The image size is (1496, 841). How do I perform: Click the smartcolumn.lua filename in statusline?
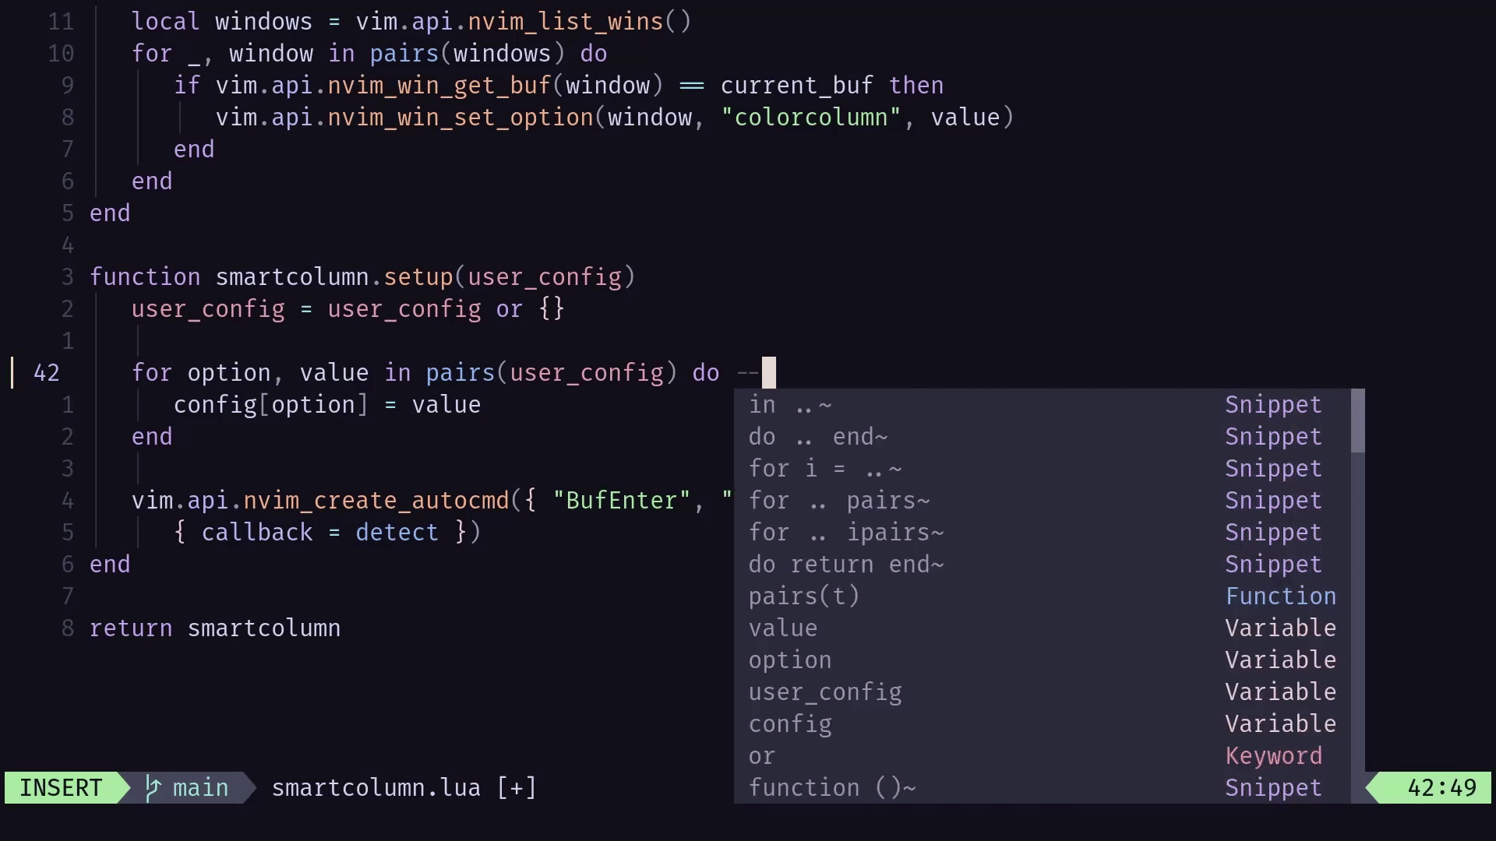pos(376,788)
